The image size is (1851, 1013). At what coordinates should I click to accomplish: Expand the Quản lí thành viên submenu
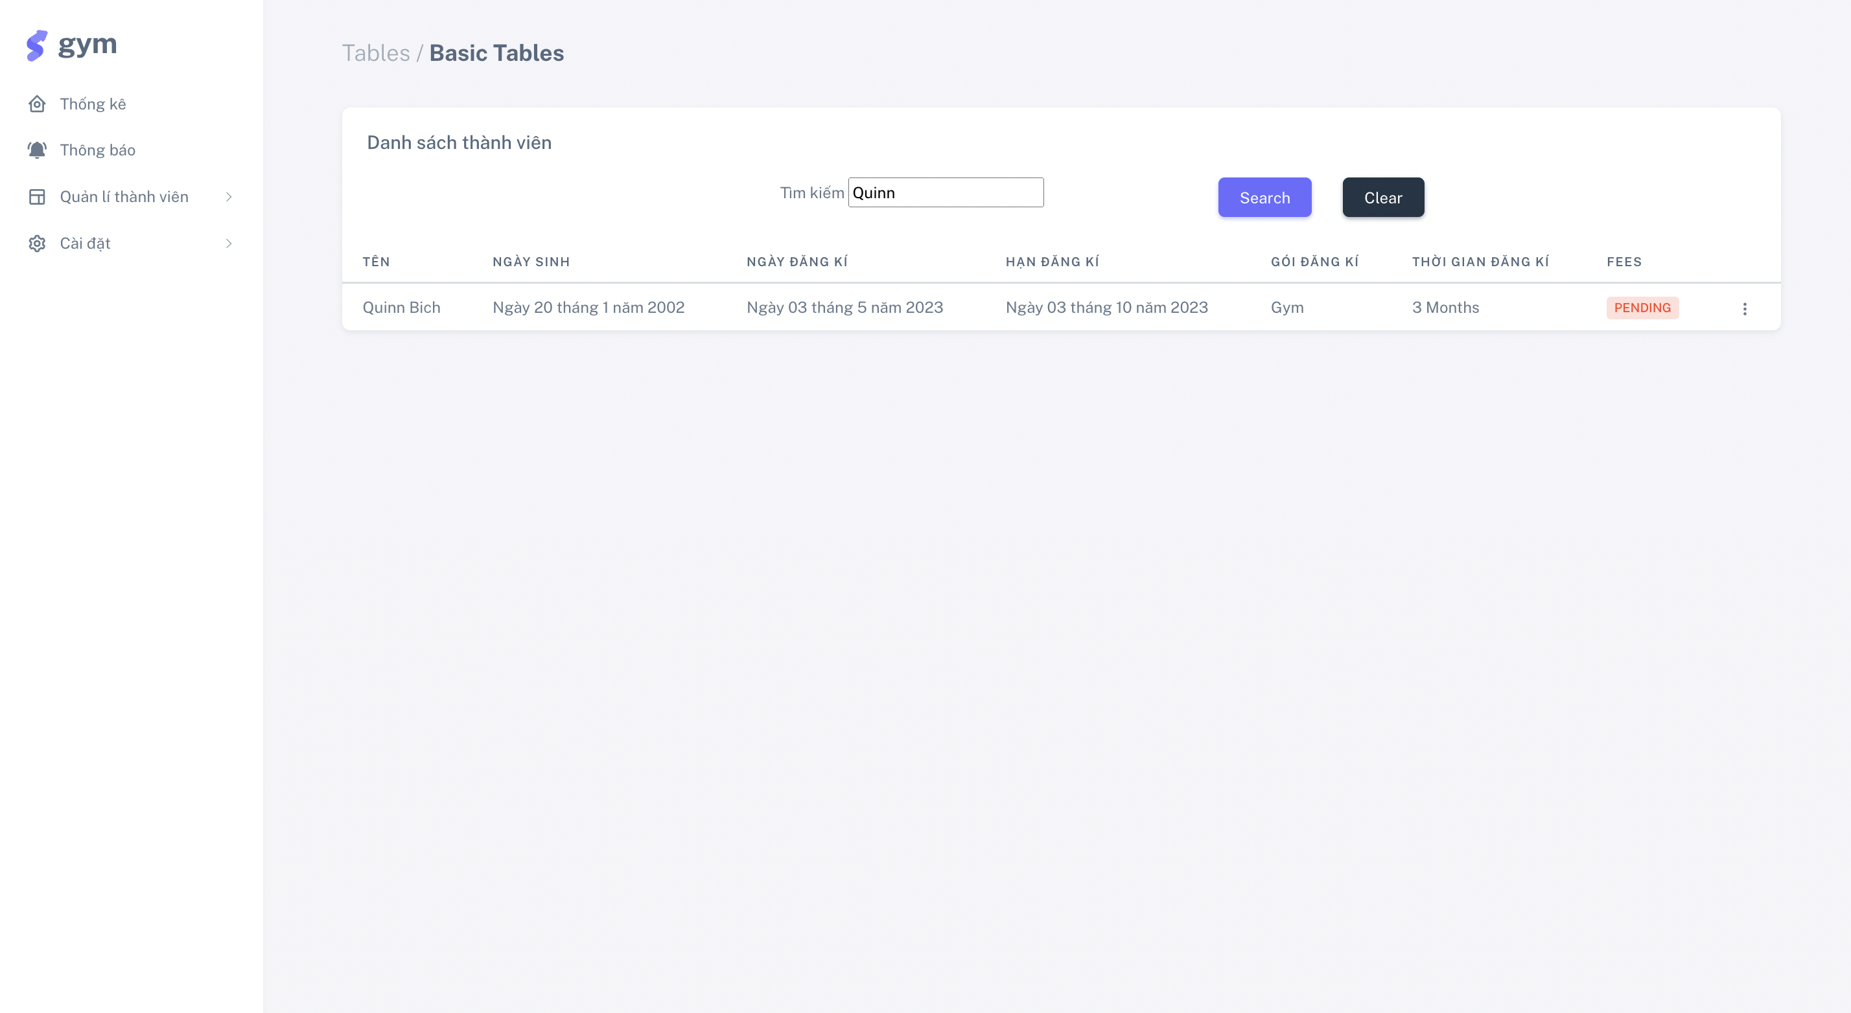tap(229, 196)
